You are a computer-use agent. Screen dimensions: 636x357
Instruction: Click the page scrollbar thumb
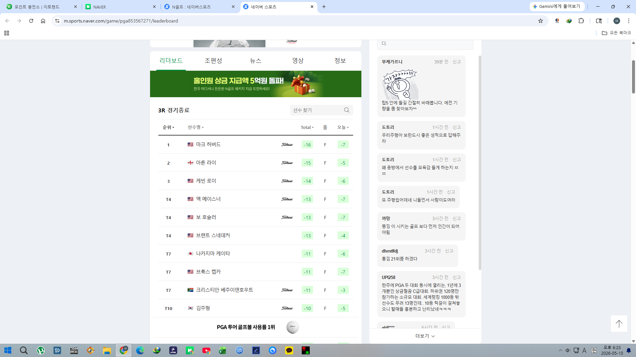point(633,77)
